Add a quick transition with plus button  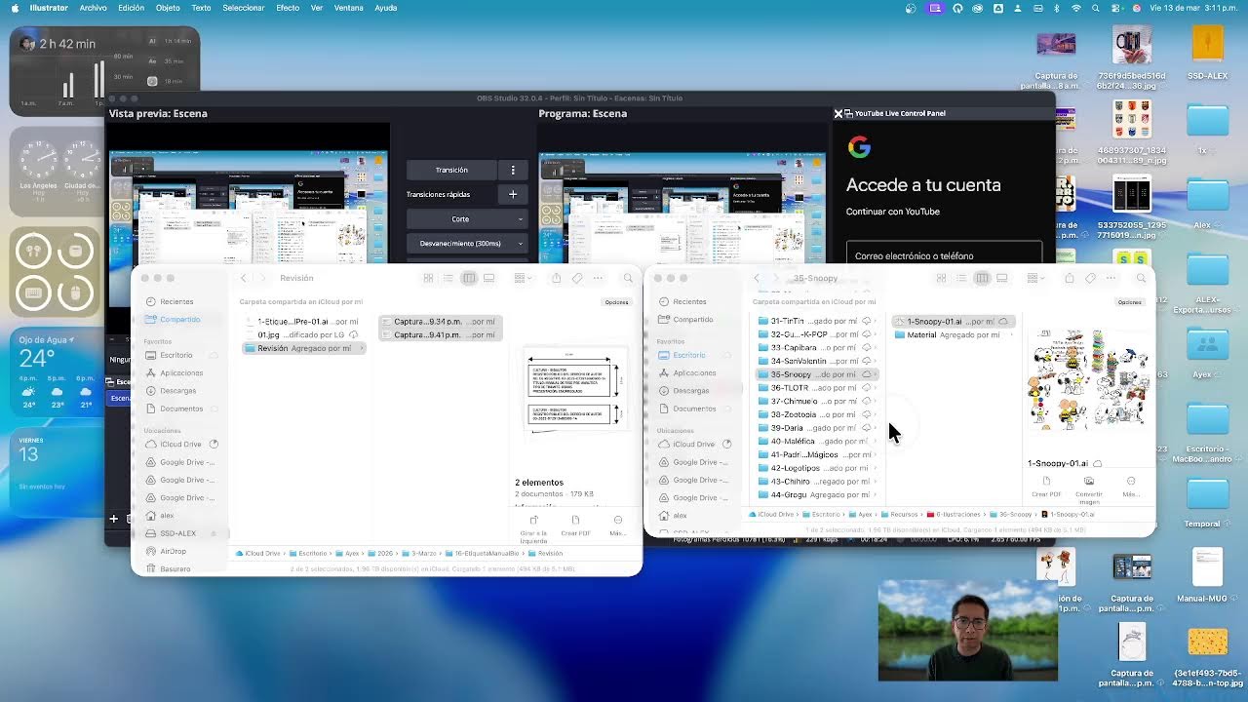513,194
